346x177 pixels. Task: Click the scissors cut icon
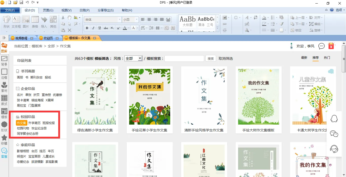coord(63,17)
